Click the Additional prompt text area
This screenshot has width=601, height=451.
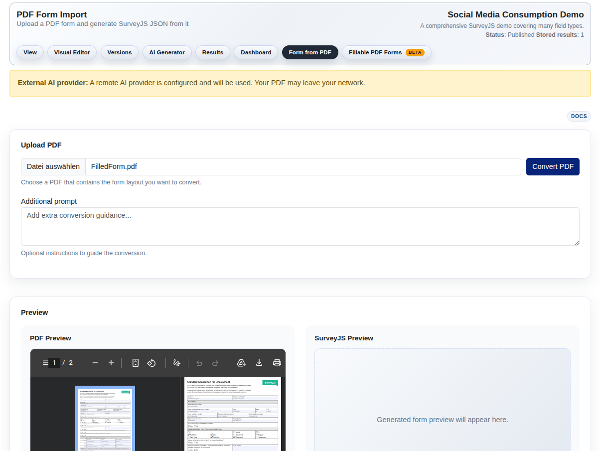click(x=300, y=226)
